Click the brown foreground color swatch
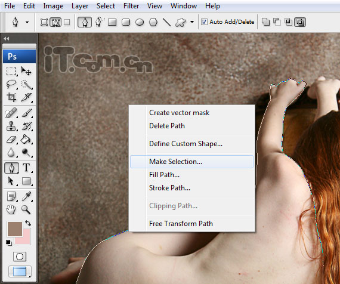 pos(15,229)
